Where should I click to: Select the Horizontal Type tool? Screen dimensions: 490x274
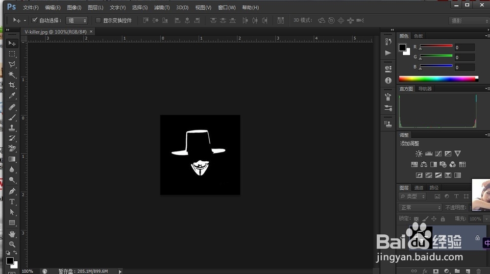(x=12, y=201)
